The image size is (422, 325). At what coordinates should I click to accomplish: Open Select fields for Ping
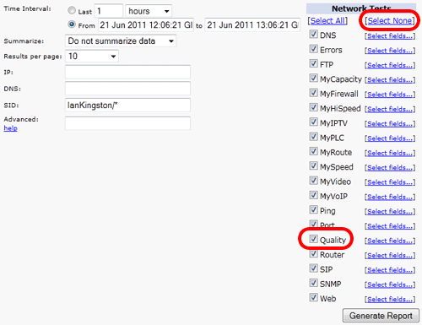(390, 212)
